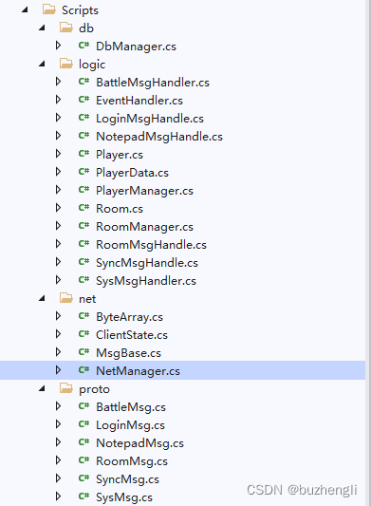Expand NetManager.cs node arrow
371x506 pixels.
coord(58,370)
